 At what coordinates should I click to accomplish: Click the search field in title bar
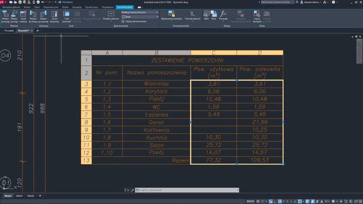tap(277, 2)
